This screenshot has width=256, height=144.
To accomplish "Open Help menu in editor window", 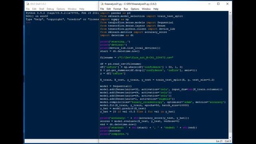I will [x=156, y=9].
